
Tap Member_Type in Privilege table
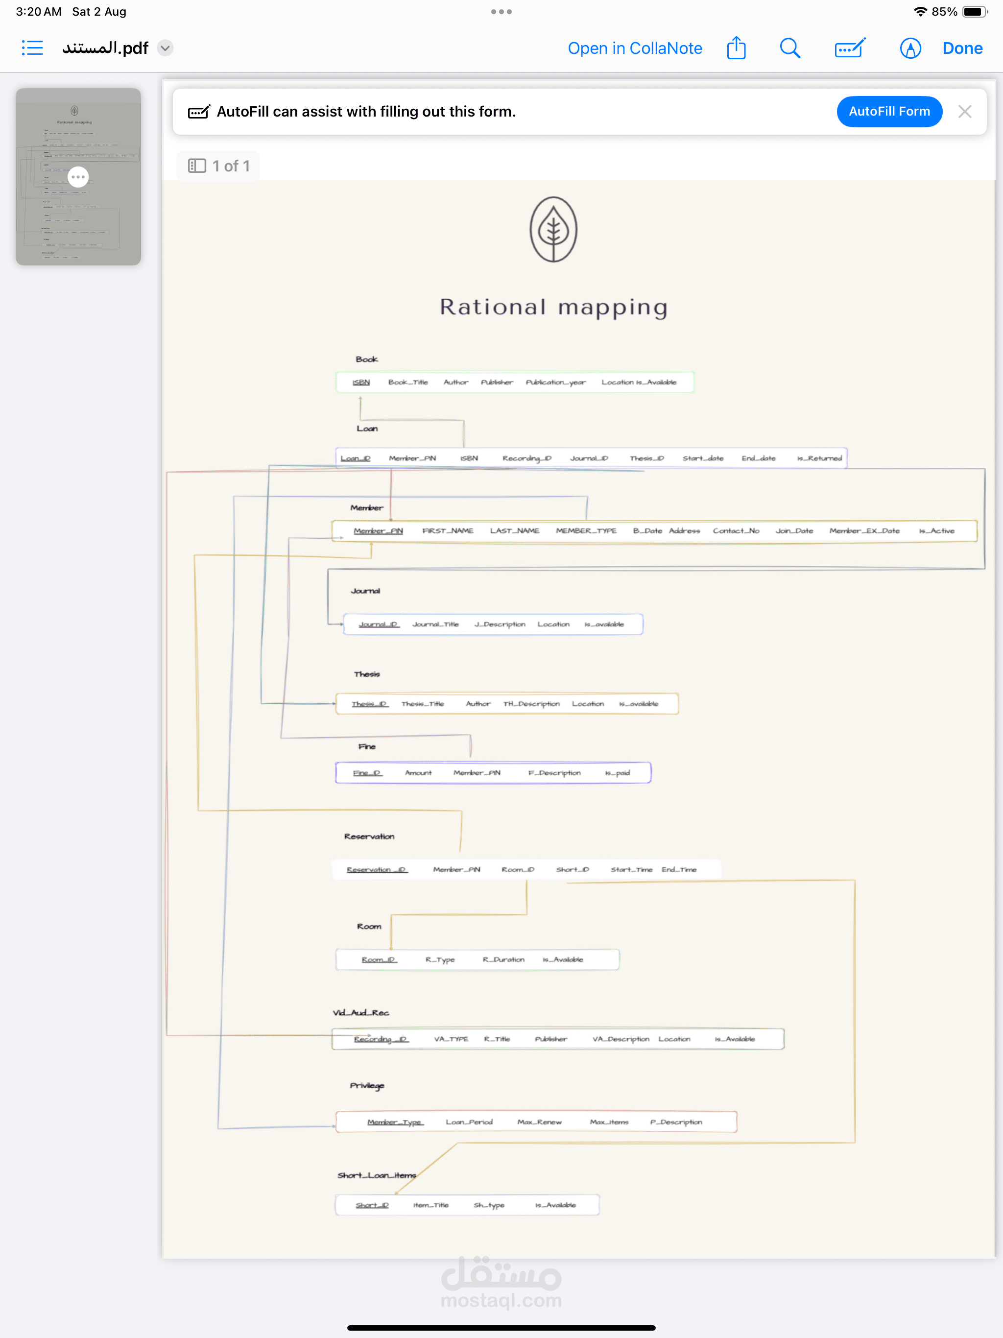396,1123
